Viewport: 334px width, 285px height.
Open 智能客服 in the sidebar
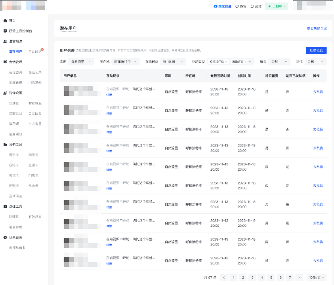(35, 103)
